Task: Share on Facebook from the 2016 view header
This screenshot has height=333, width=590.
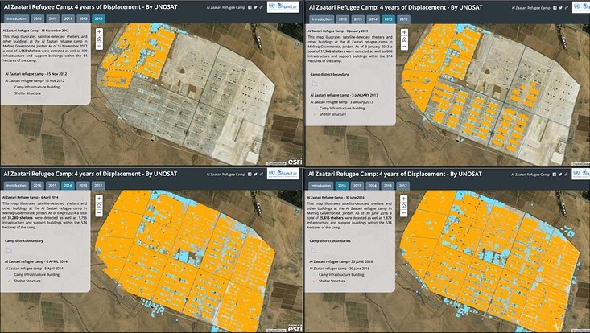Action: (555, 175)
